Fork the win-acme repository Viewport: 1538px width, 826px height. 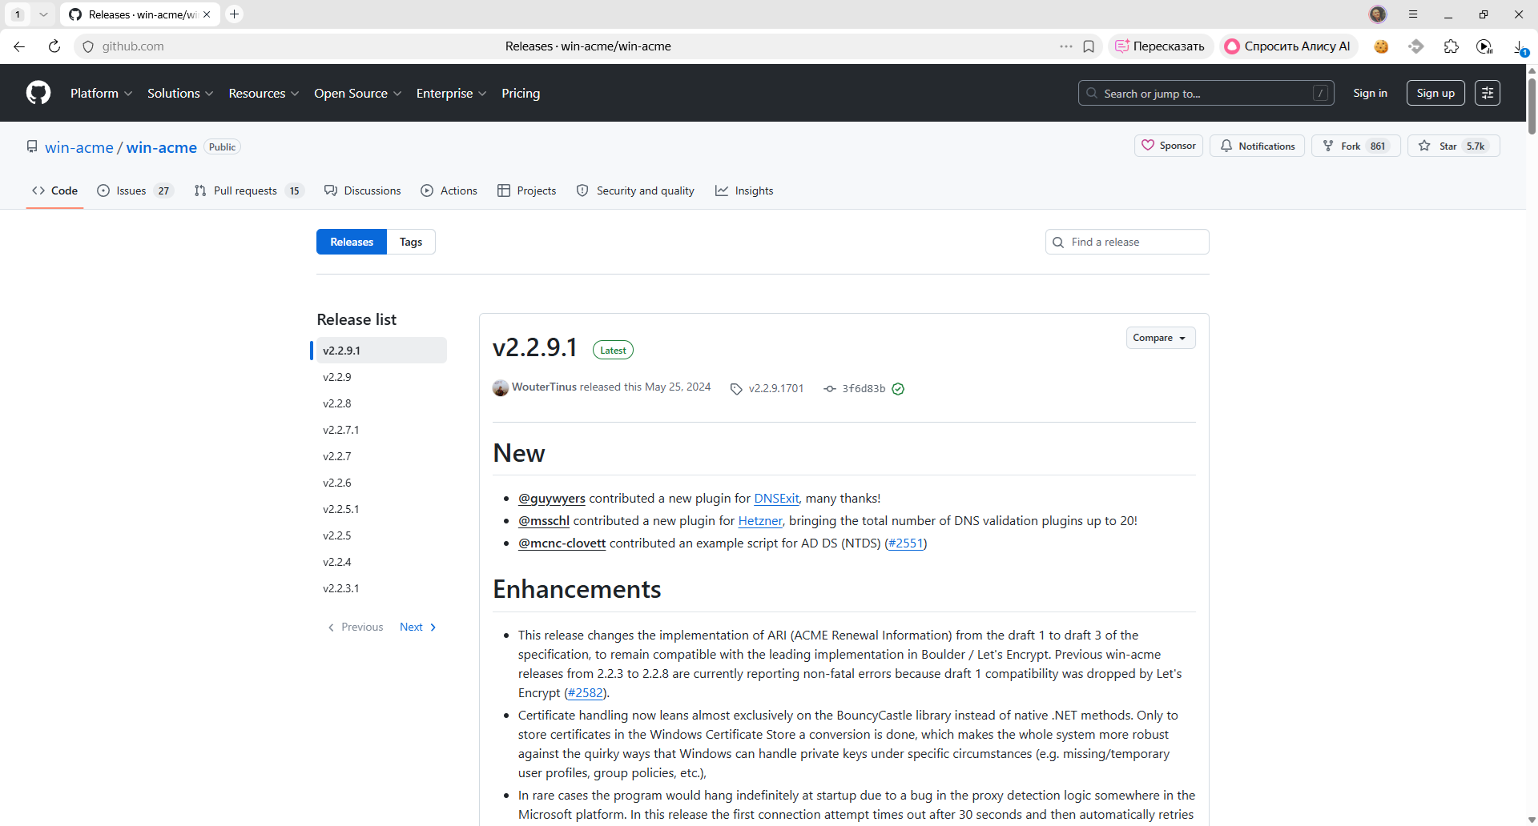click(x=1355, y=146)
